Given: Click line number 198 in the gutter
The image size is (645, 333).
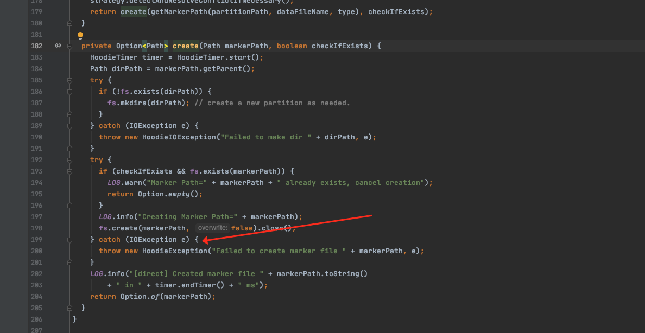Looking at the screenshot, I should click(36, 228).
